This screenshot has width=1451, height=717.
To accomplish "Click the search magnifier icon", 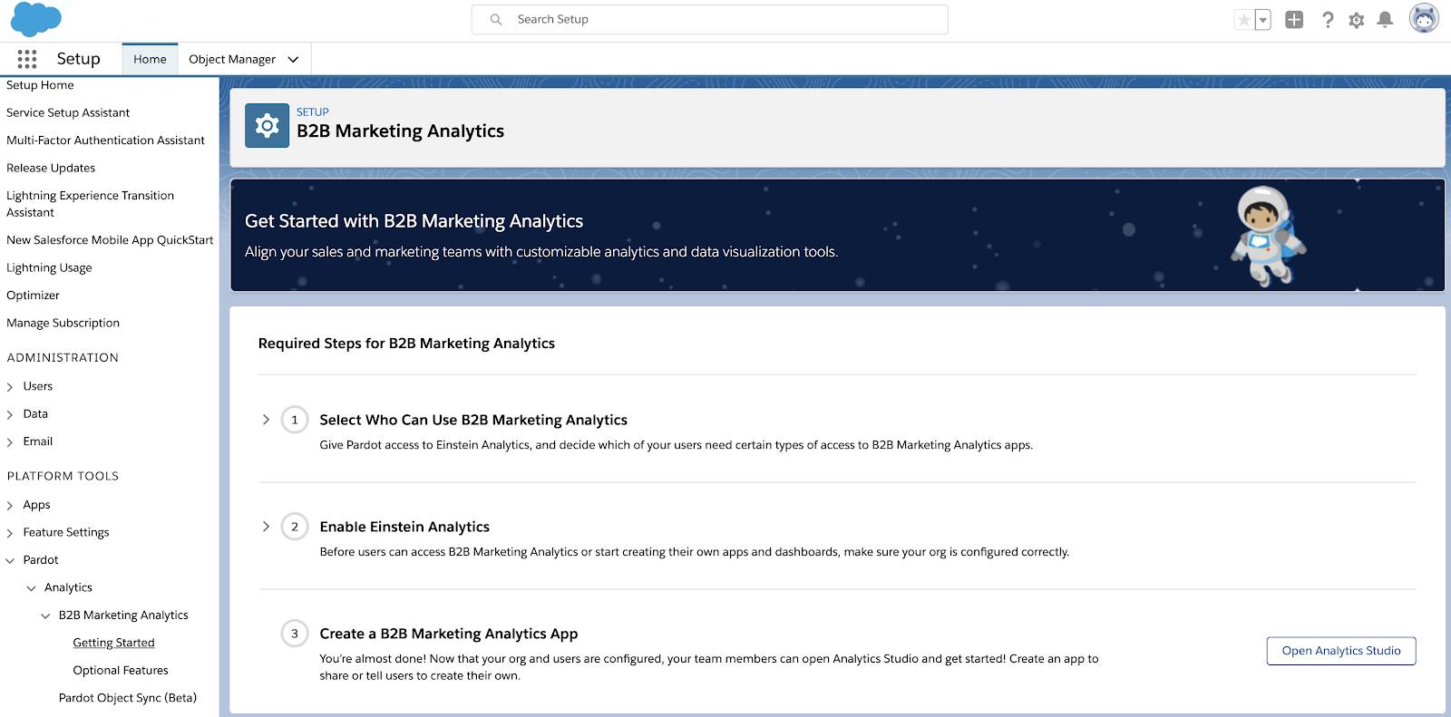I will pyautogui.click(x=496, y=19).
